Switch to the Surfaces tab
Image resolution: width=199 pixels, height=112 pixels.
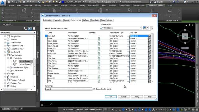(x=86, y=20)
